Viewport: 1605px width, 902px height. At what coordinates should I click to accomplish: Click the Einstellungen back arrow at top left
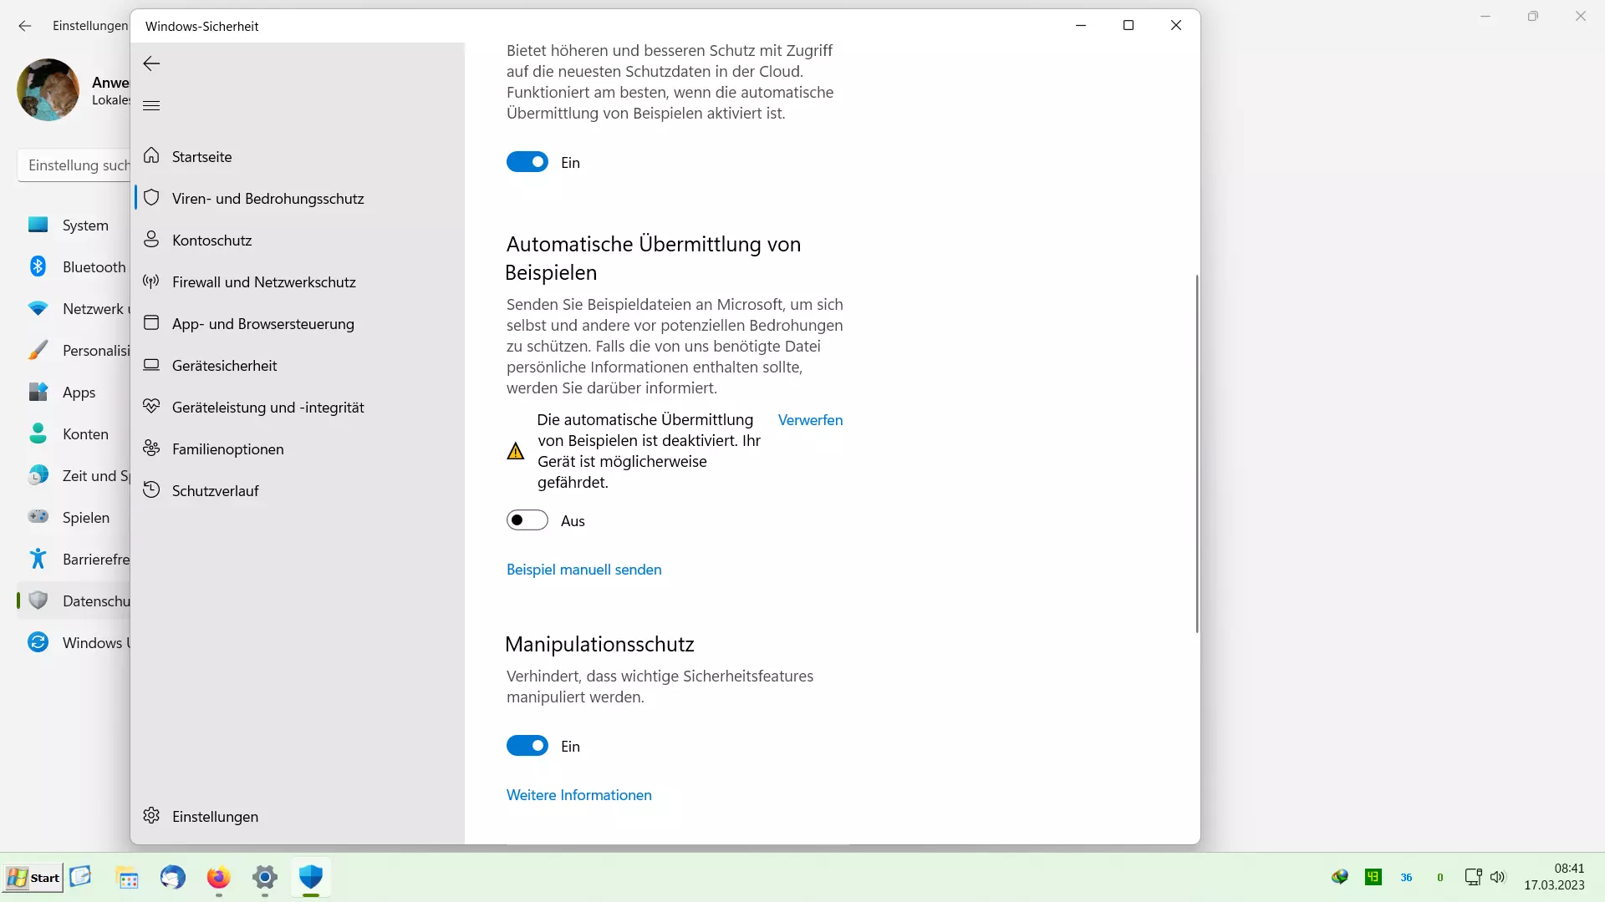(25, 26)
